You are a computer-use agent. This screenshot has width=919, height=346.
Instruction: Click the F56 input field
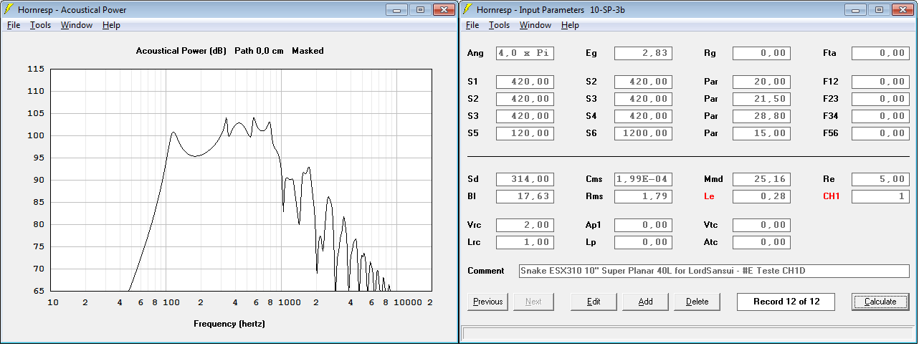click(880, 133)
